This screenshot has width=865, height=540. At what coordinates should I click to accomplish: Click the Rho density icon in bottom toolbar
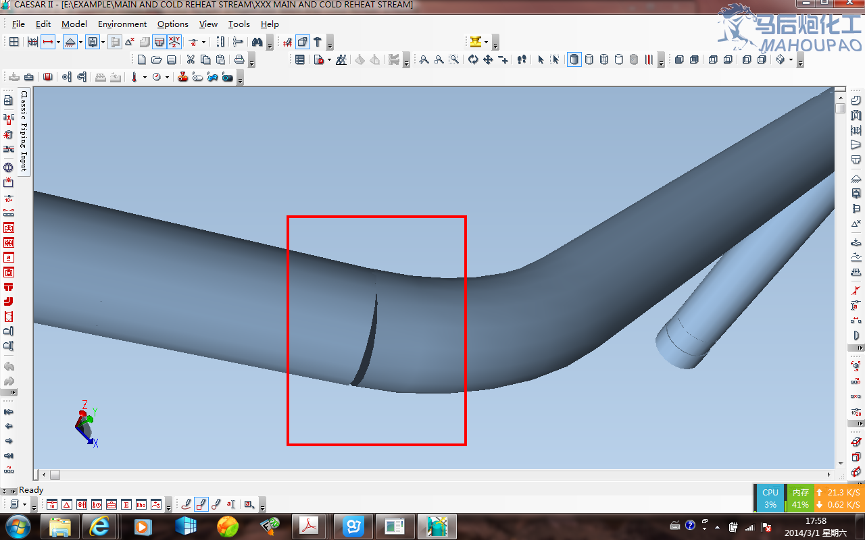pyautogui.click(x=141, y=504)
